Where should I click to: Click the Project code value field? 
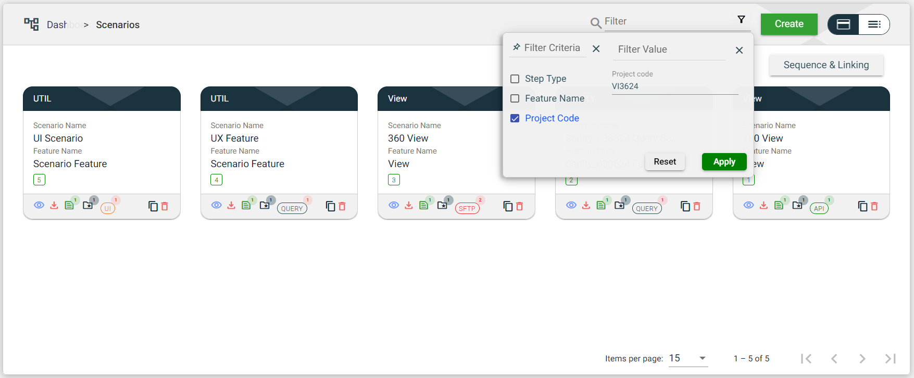tap(674, 86)
